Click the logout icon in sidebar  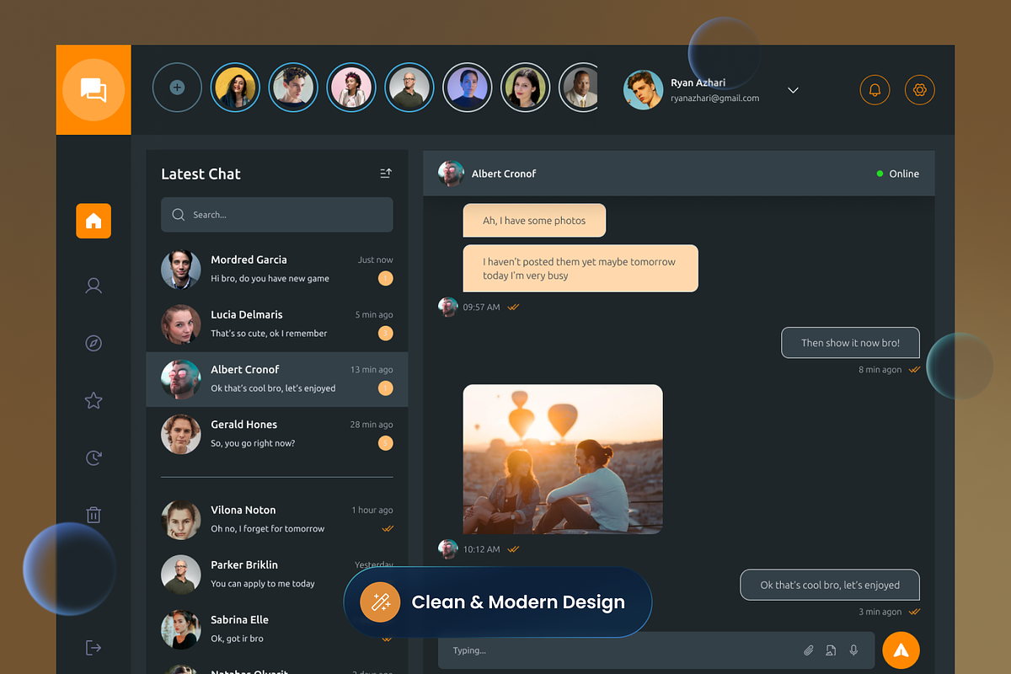point(94,647)
